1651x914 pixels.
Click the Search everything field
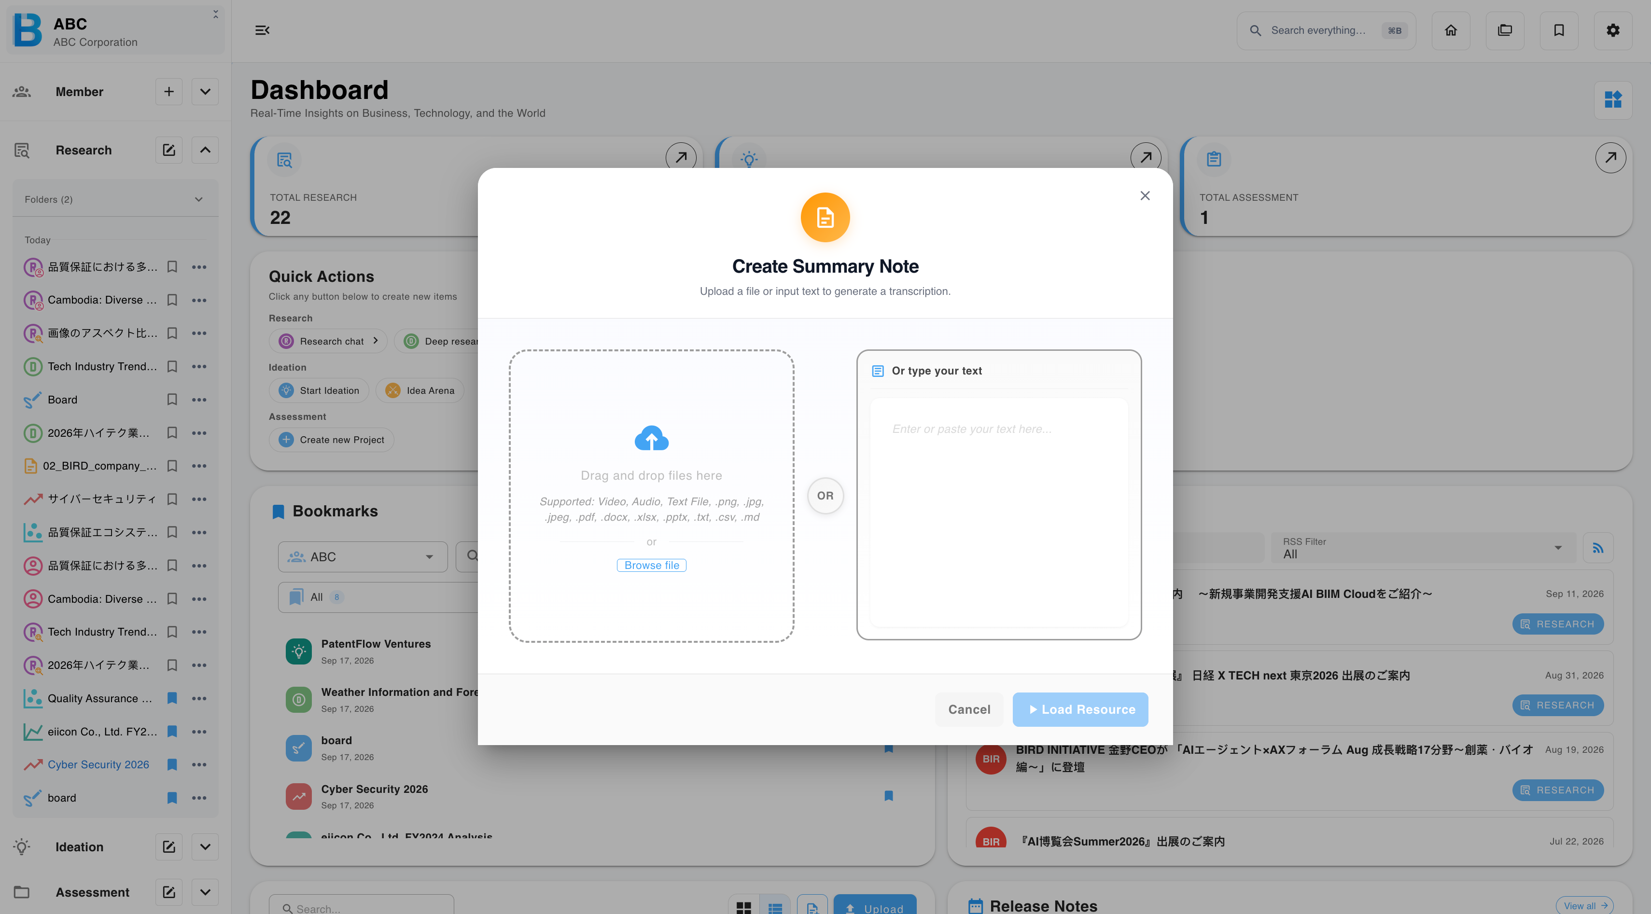click(x=1326, y=30)
